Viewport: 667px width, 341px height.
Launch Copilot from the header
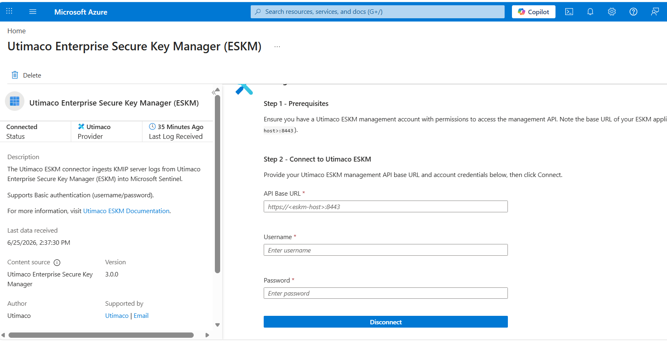534,12
